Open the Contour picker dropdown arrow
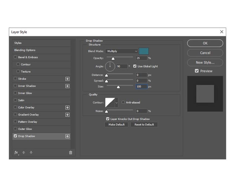Image resolution: width=235 pixels, height=187 pixels. 117,103
